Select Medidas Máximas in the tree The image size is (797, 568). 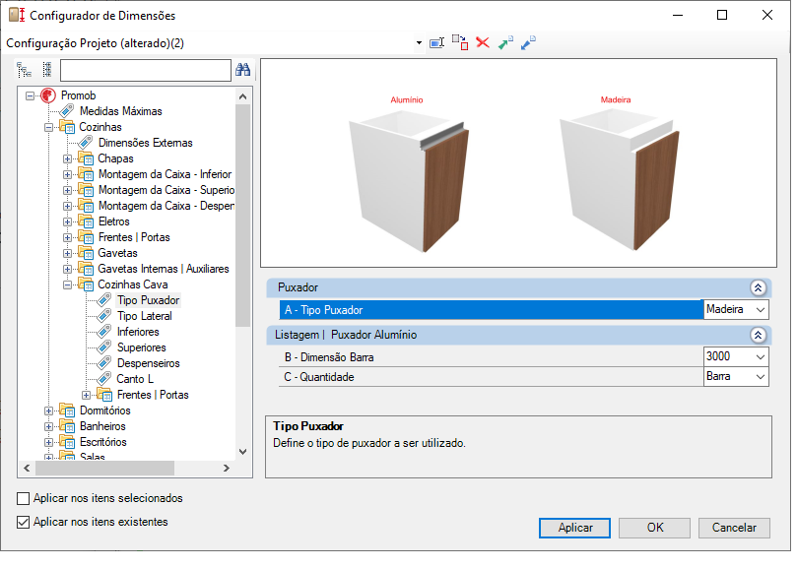120,111
